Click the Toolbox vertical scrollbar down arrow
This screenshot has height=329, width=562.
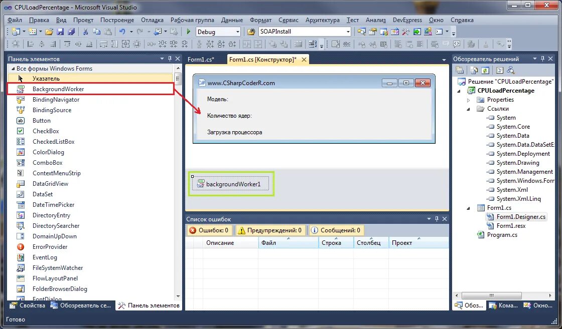click(x=178, y=296)
